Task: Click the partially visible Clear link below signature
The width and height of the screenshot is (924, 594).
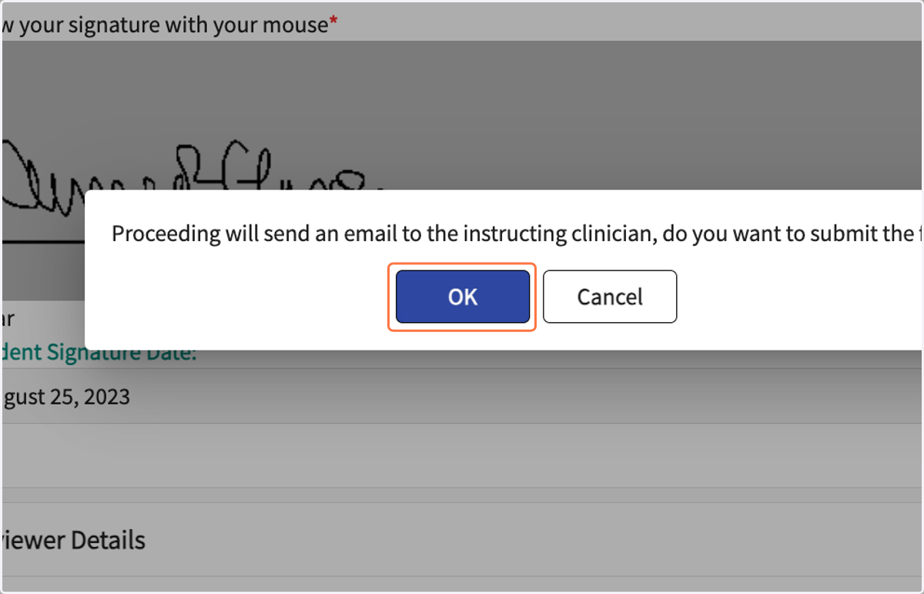Action: click(8, 317)
